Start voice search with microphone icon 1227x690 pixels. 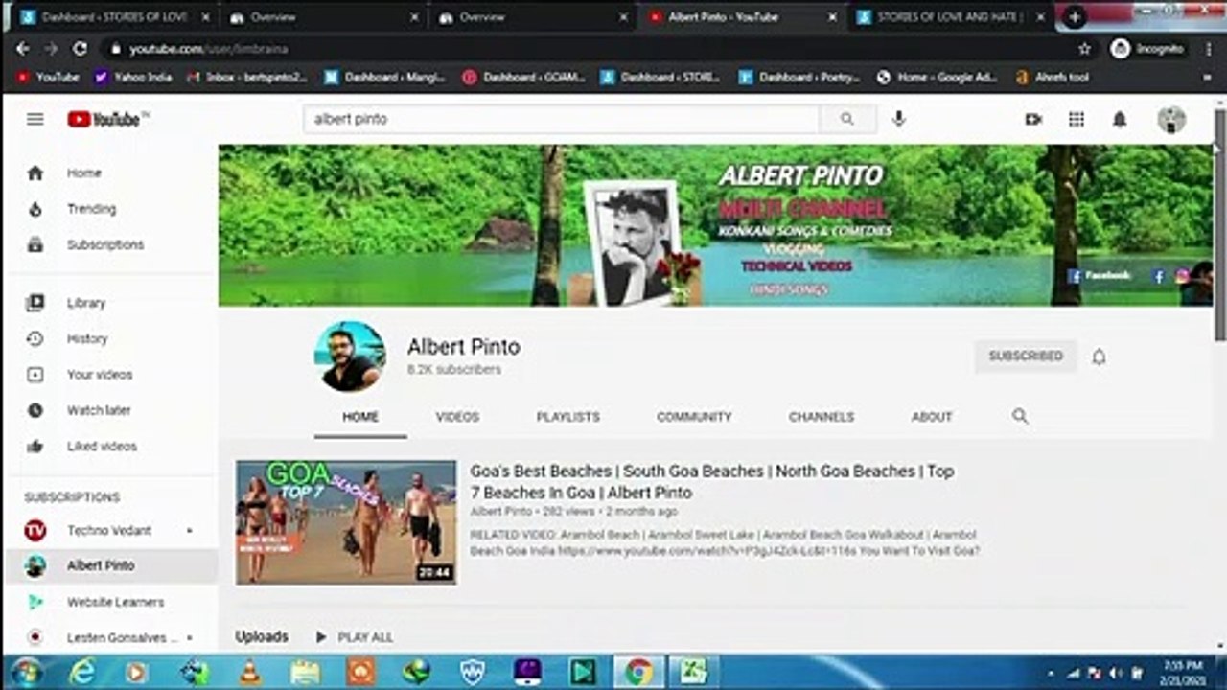(x=898, y=119)
